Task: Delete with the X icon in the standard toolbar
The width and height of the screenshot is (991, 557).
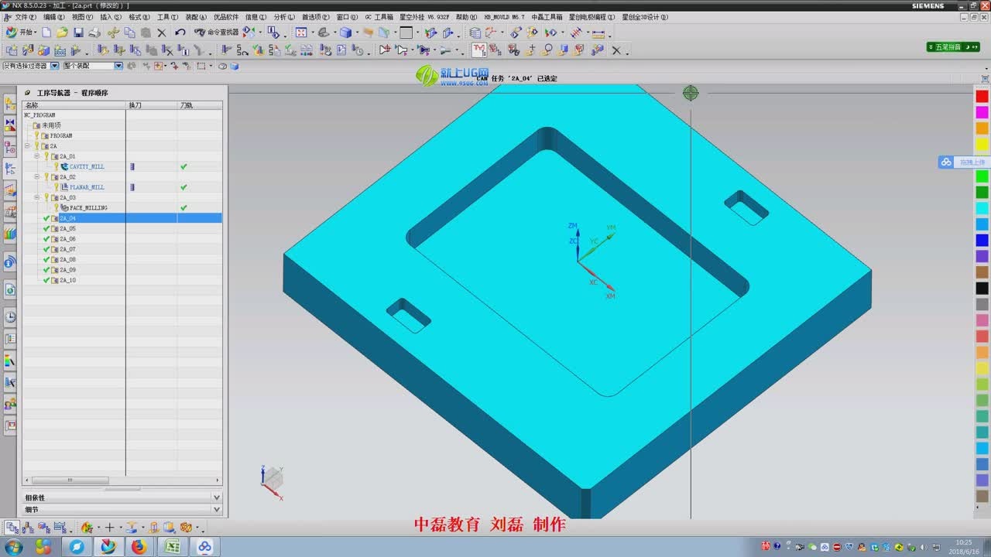Action: point(162,32)
